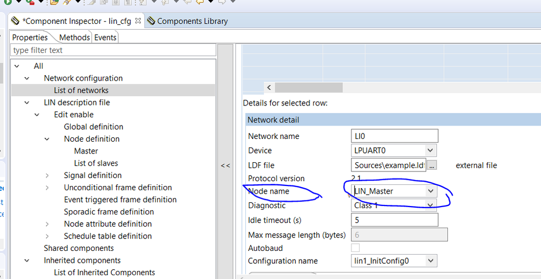Expand the Node attribute definition node
The height and width of the screenshot is (279, 541).
47,224
